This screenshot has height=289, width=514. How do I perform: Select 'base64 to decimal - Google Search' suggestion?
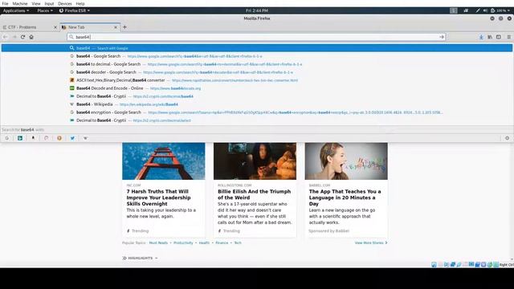[257, 64]
